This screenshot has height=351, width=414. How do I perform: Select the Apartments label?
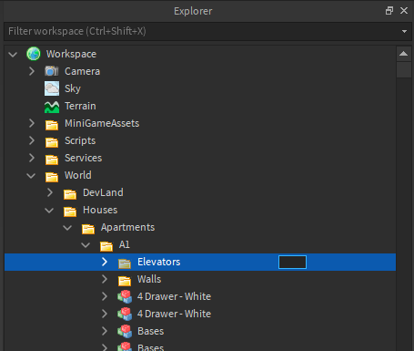(x=127, y=227)
